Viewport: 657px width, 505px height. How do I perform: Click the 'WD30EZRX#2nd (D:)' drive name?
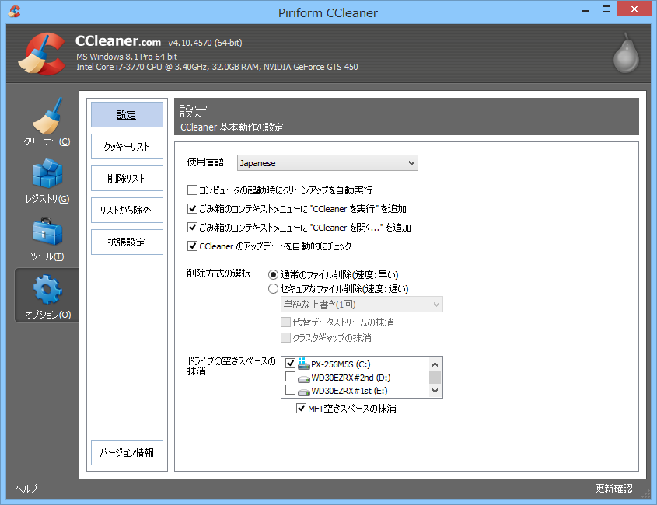click(x=351, y=378)
